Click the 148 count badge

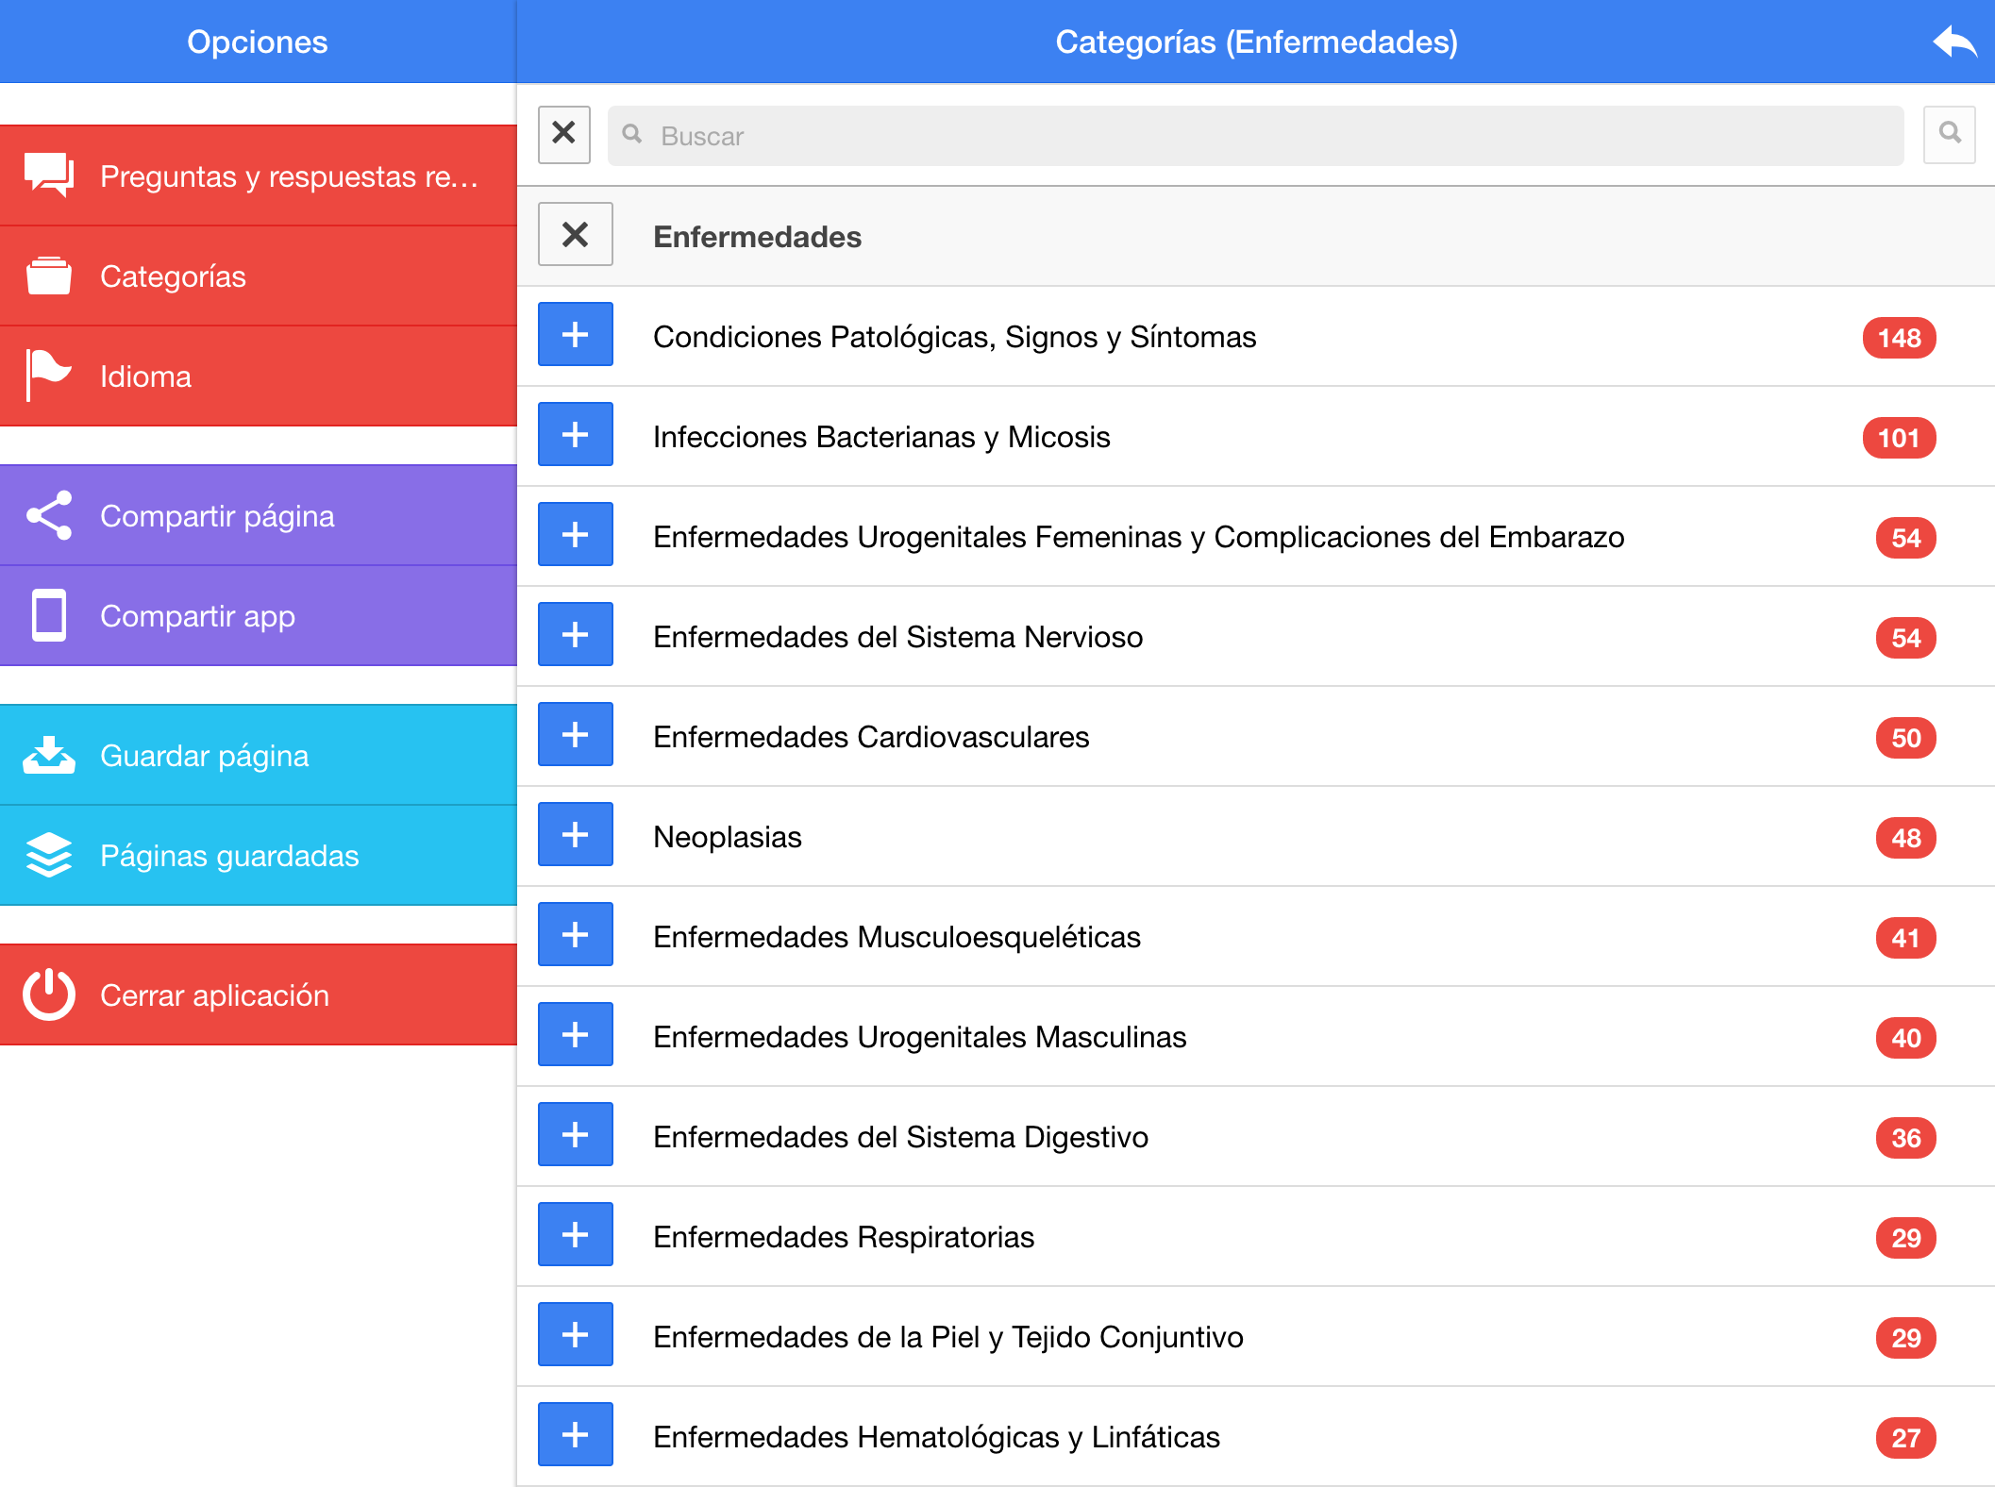[1898, 338]
